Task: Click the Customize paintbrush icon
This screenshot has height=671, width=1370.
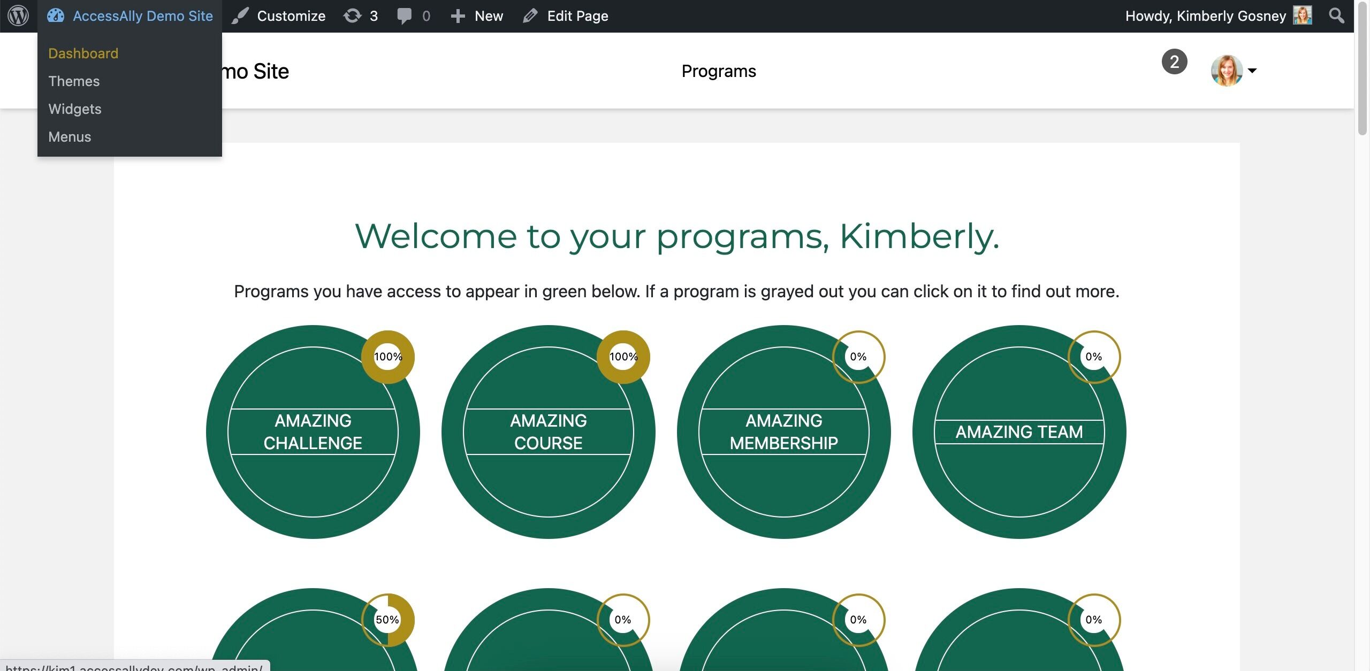Action: tap(240, 16)
